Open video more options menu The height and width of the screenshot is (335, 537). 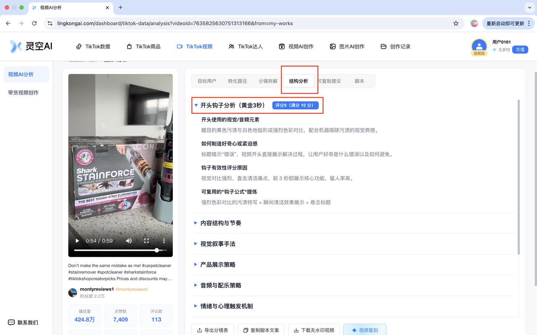[164, 241]
